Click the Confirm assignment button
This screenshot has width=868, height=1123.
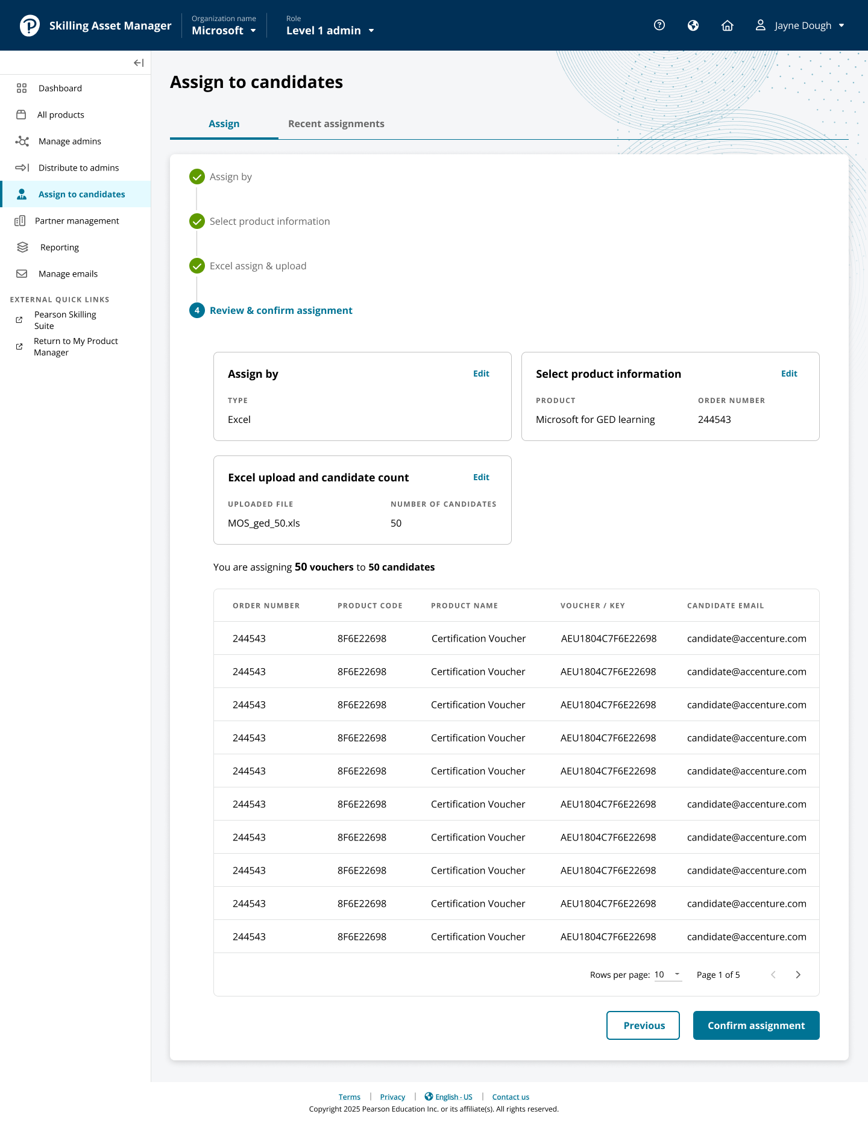pyautogui.click(x=756, y=1025)
